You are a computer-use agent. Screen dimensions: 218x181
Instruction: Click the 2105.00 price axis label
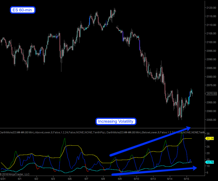(x=211, y=33)
